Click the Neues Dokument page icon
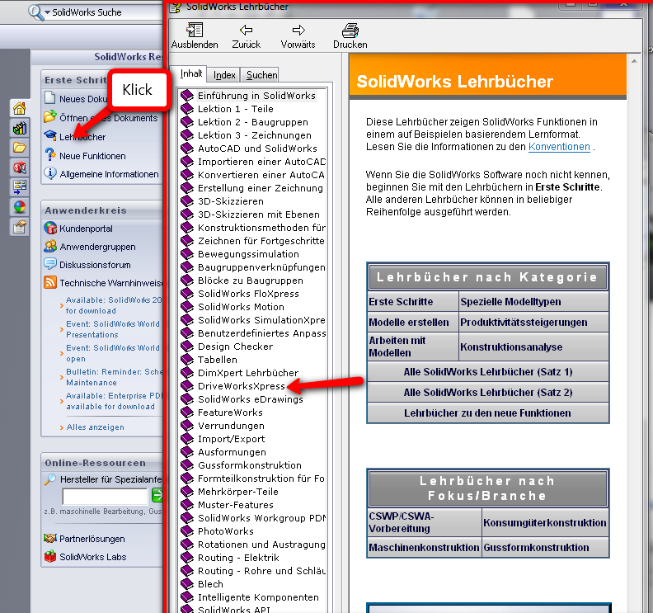This screenshot has width=653, height=613. point(49,98)
